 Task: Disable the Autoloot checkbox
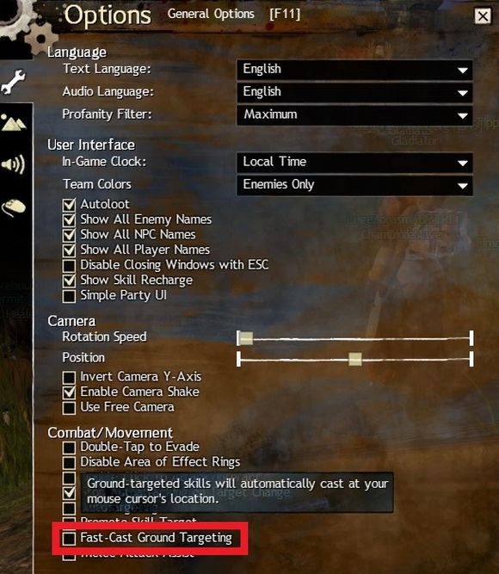(69, 205)
